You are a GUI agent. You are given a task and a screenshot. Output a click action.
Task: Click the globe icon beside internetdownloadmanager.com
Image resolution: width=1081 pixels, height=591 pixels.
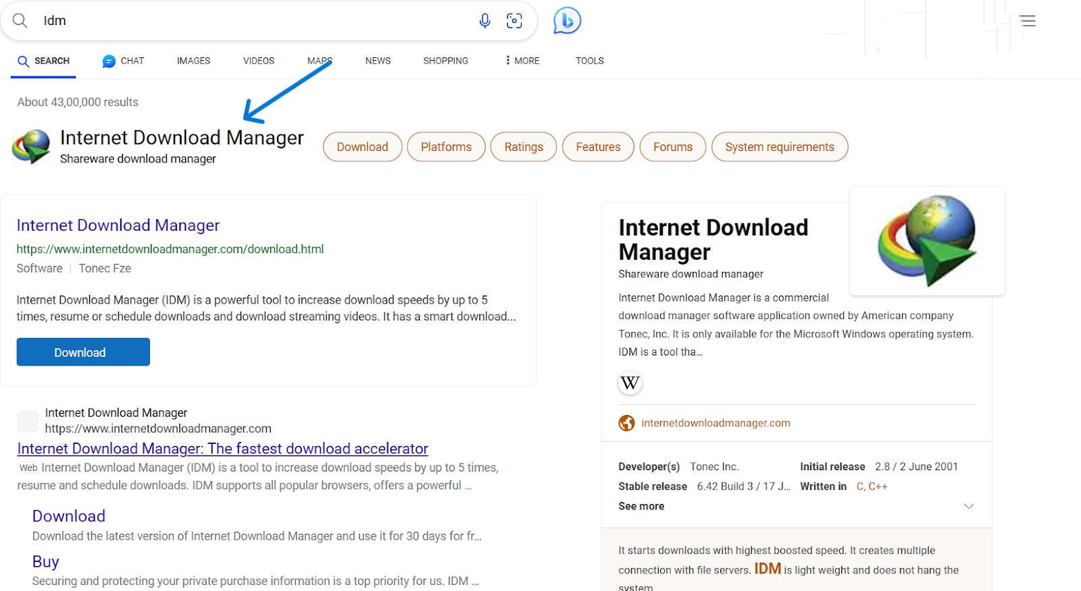click(626, 423)
